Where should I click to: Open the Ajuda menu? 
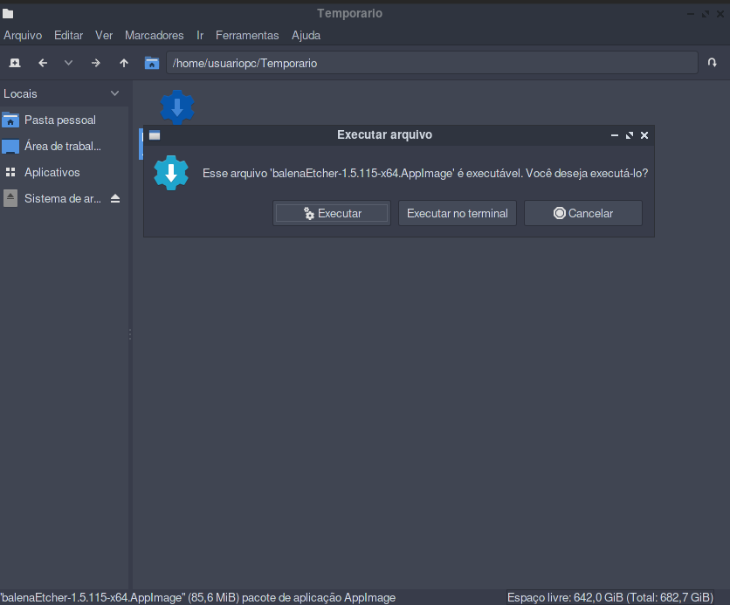(x=306, y=36)
